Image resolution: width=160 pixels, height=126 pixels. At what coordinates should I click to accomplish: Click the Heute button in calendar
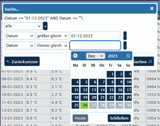click(x=80, y=118)
